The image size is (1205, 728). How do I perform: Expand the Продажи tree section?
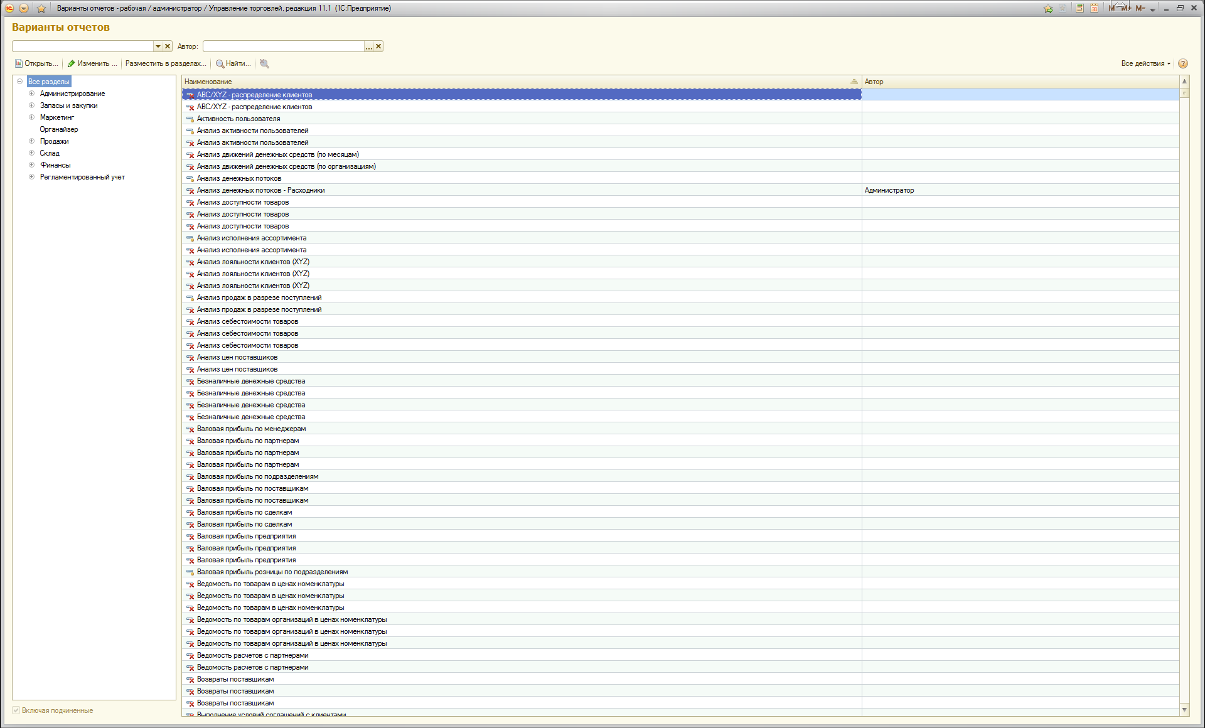pyautogui.click(x=31, y=141)
